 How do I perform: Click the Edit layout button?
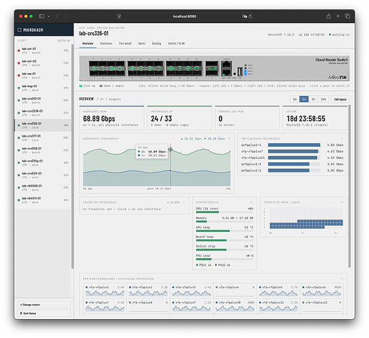(x=341, y=99)
